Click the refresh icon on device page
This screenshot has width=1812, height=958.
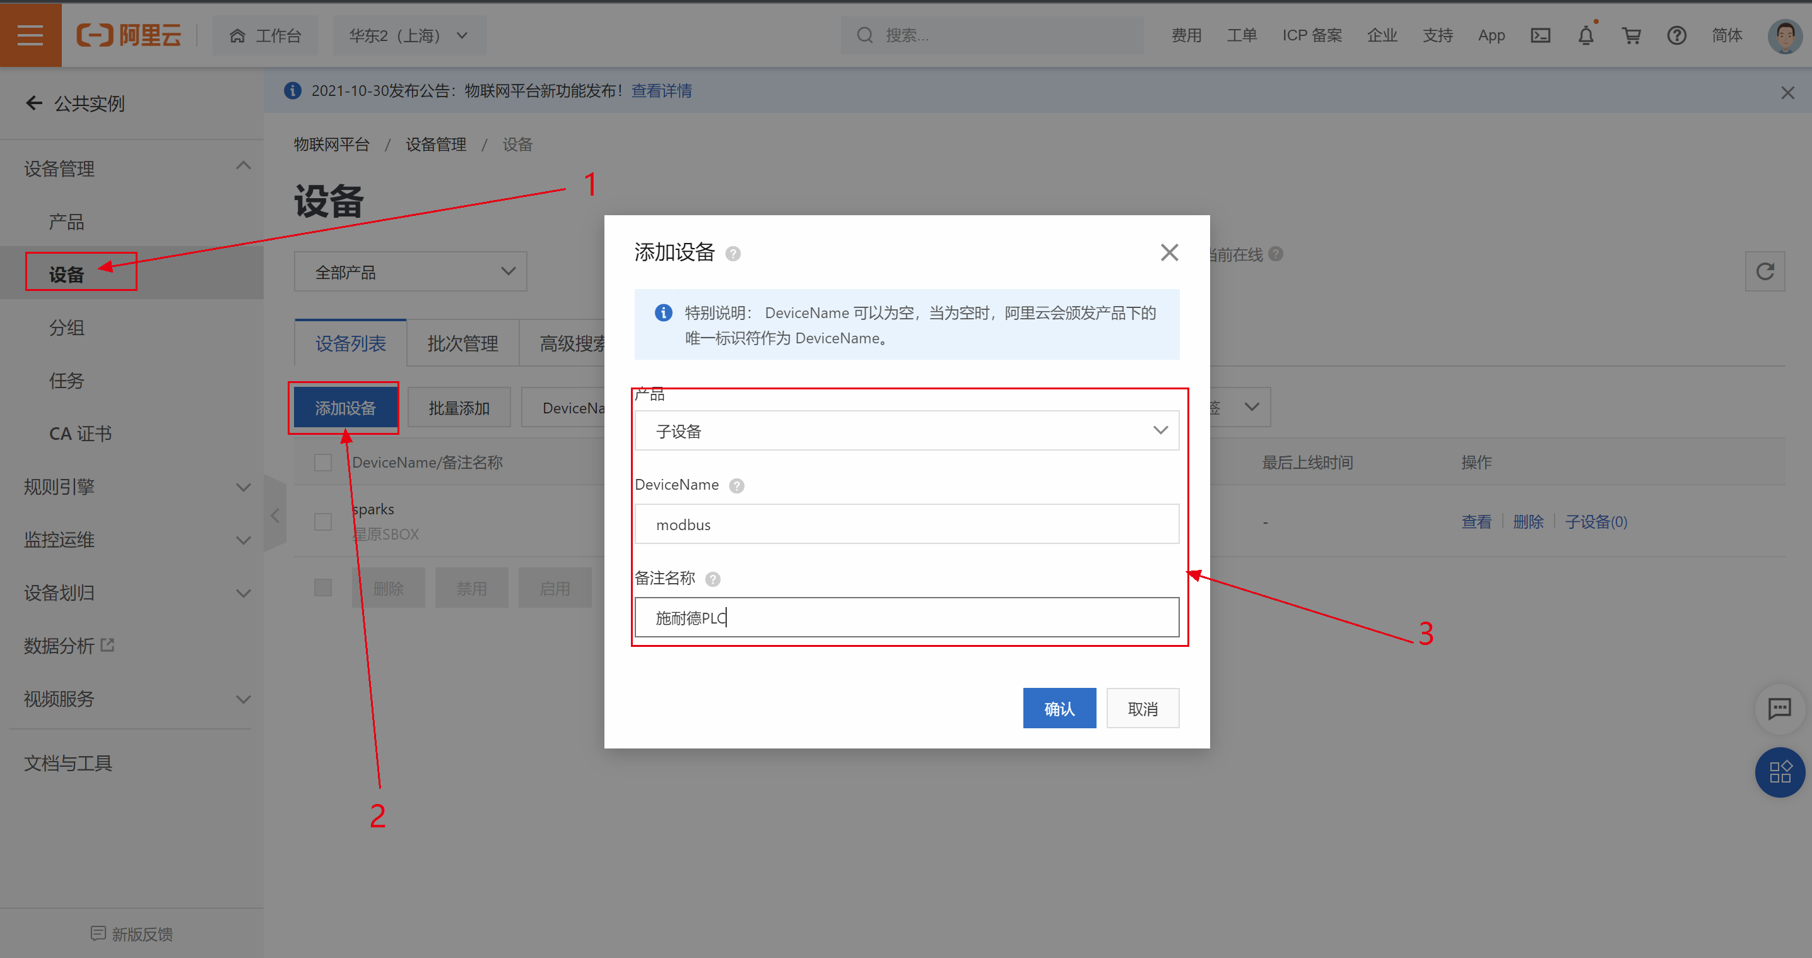click(x=1764, y=271)
